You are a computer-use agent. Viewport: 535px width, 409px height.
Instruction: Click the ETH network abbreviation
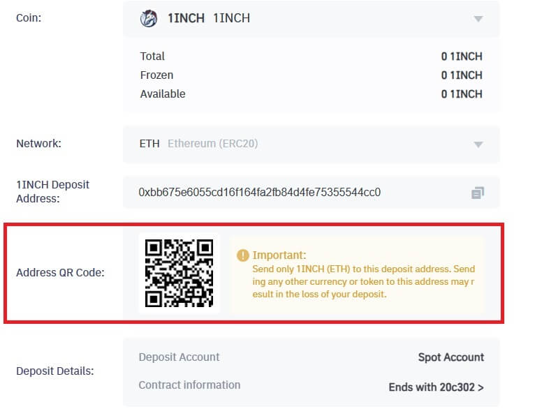[x=149, y=144]
